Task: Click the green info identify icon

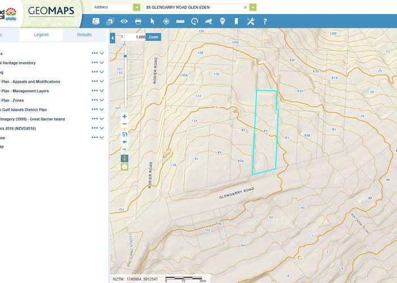Action: click(x=124, y=167)
